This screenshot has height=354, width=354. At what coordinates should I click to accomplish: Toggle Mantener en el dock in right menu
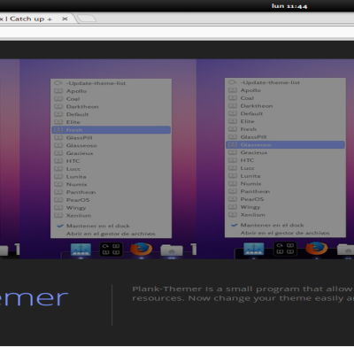[285, 225]
